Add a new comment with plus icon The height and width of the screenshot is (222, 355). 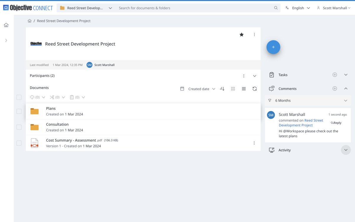[x=335, y=89]
